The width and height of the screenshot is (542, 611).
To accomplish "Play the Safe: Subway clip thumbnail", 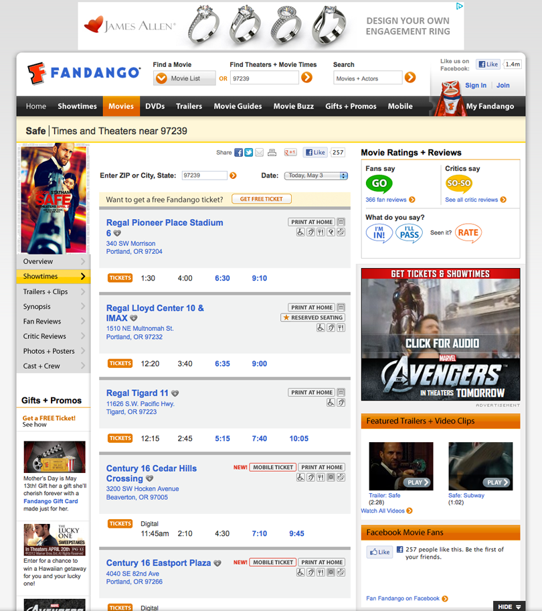I will coord(480,466).
